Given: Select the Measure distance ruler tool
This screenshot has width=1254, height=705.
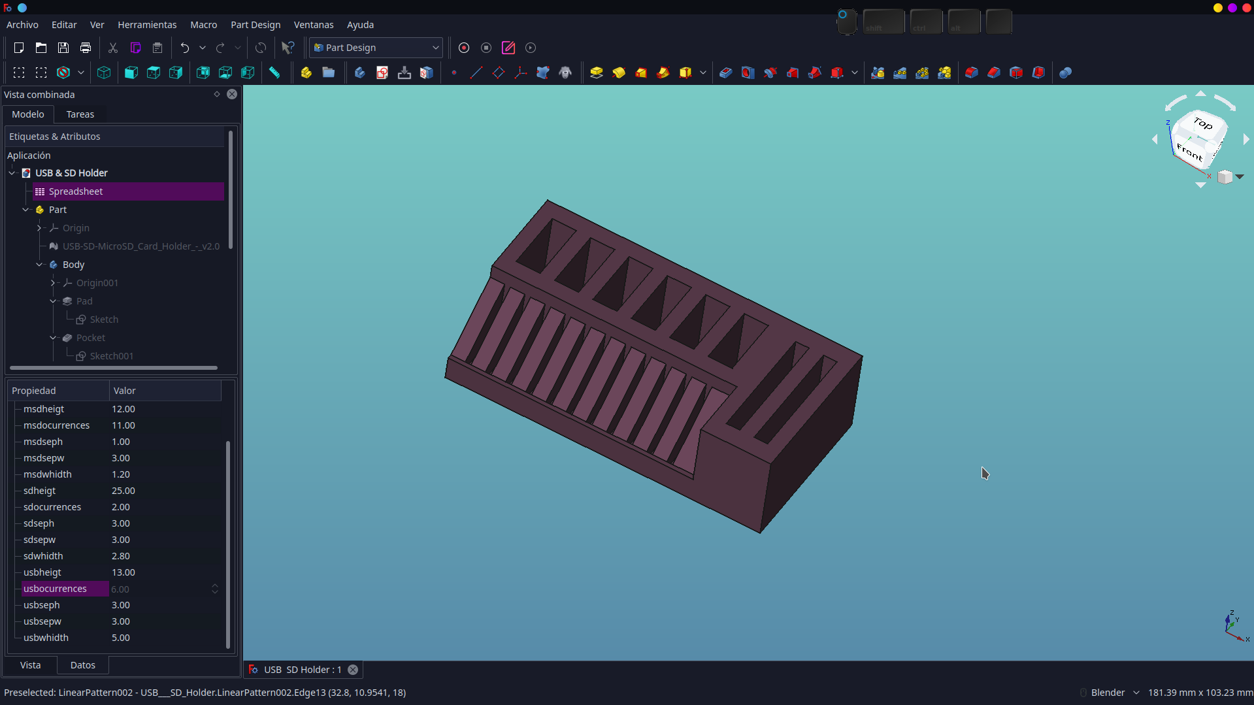Looking at the screenshot, I should pos(274,73).
